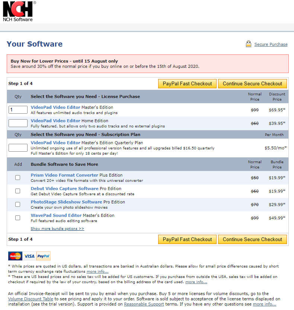Open the Secure Purchase link
The width and height of the screenshot is (294, 310).
tap(271, 44)
